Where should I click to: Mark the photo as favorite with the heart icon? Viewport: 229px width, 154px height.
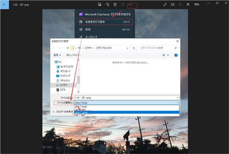point(123,4)
